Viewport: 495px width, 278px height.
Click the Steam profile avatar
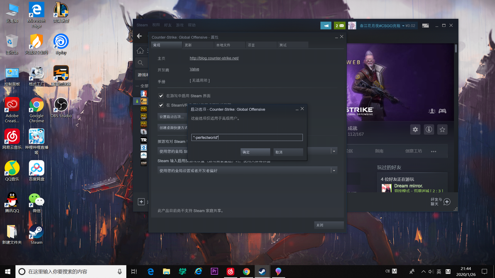click(352, 26)
